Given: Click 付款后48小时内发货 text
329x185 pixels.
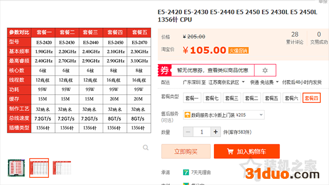Looking at the screenshot, I should (x=302, y=82).
